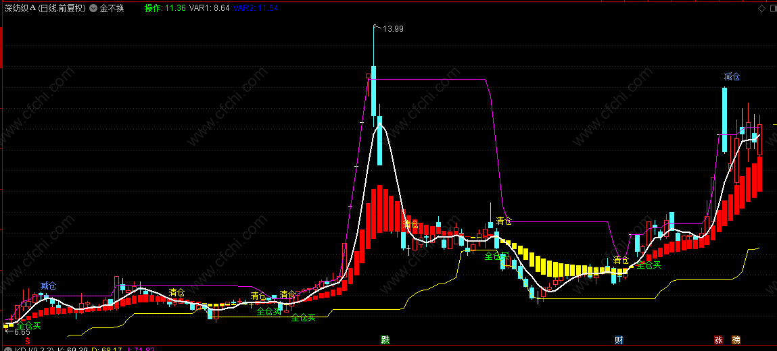Image resolution: width=777 pixels, height=351 pixels.
Task: Click the 减仓 signal above the tall right candle
Action: click(732, 77)
